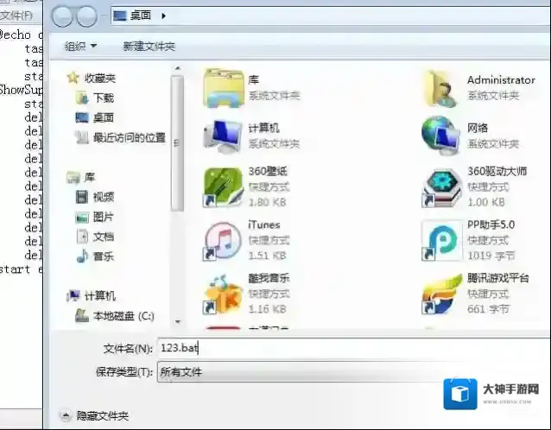Open the 库 system folder icon in the file list
This screenshot has width=551, height=430.
224,88
